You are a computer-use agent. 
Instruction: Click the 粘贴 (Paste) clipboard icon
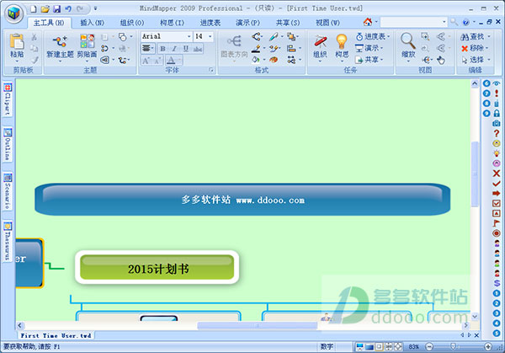click(x=17, y=41)
